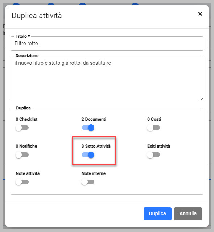Grab the Descrizione textarea resize handle
Screen dimensions: 214x232
[201, 98]
